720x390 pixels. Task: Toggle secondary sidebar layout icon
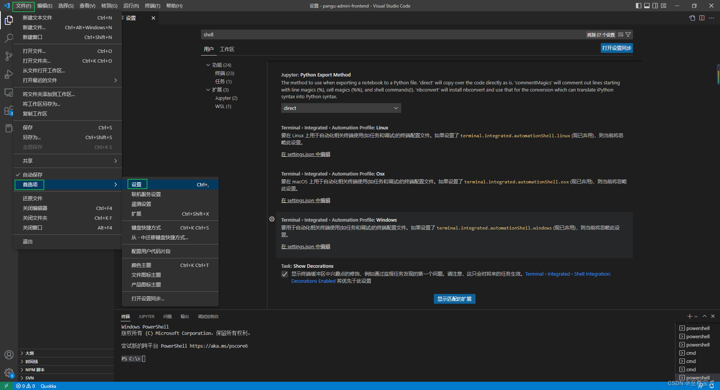point(655,6)
